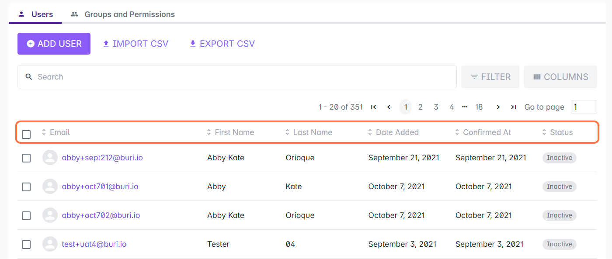The height and width of the screenshot is (259, 612).
Task: Jump to last page icon
Action: (514, 107)
